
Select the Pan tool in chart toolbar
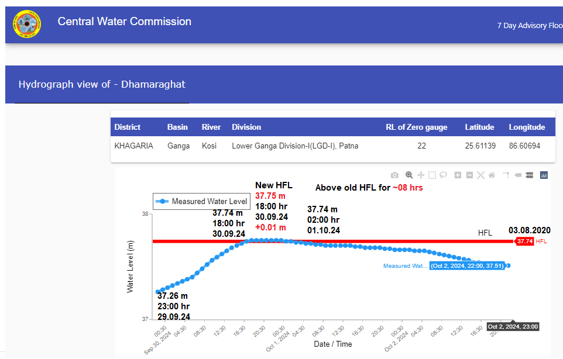[x=421, y=175]
